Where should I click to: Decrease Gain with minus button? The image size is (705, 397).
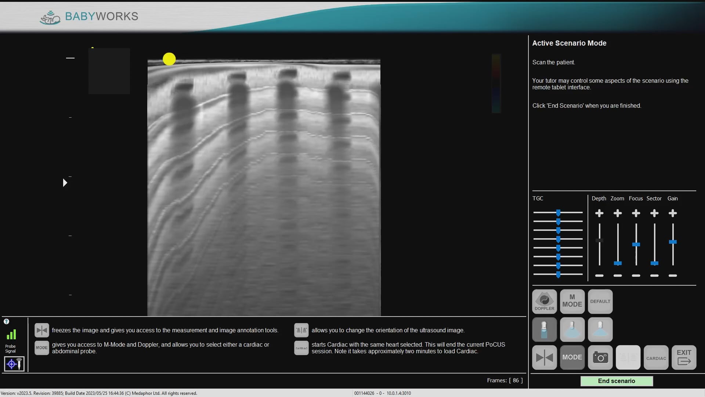pos(673,276)
